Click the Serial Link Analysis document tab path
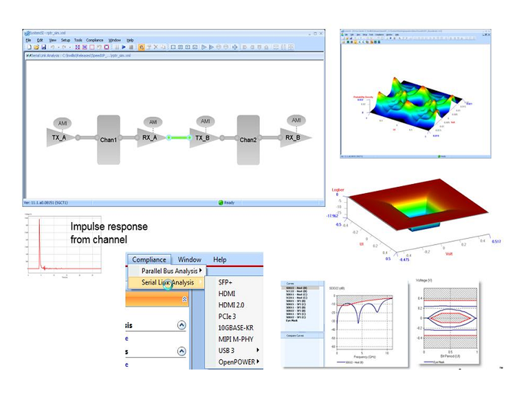This screenshot has height=393, width=524. coord(79,56)
